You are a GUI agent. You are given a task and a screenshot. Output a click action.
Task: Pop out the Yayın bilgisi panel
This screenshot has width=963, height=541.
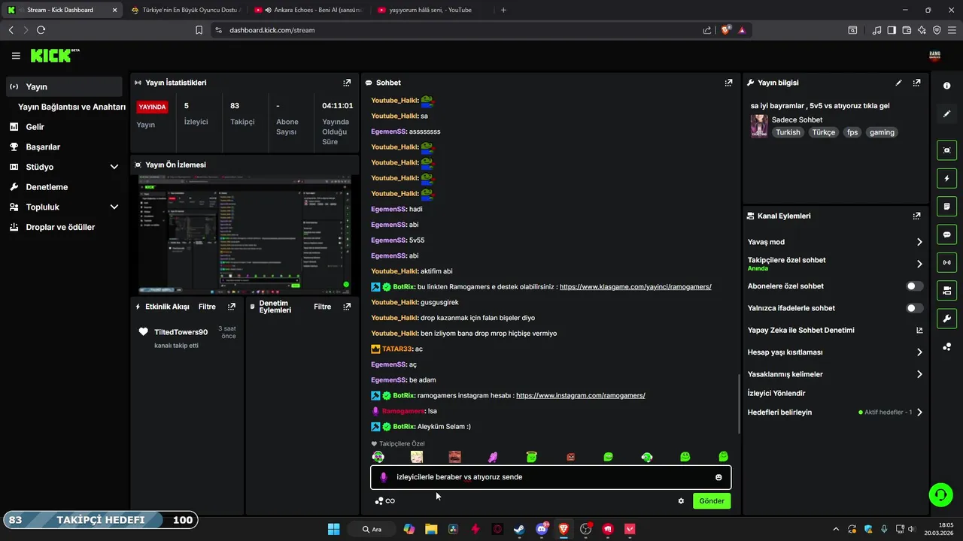[916, 83]
